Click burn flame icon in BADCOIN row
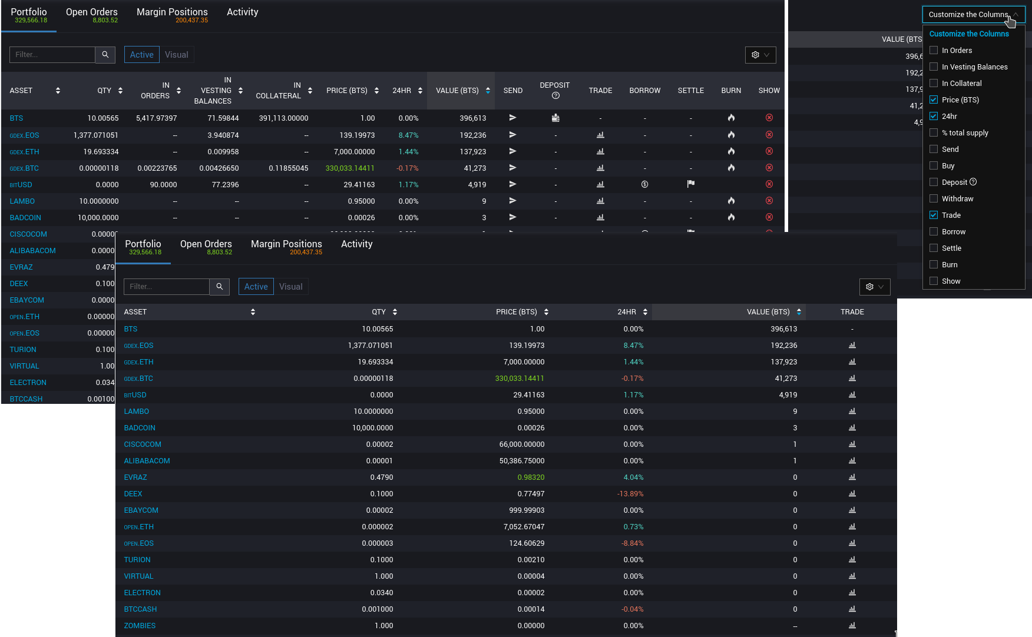This screenshot has width=1032, height=637. coord(731,217)
